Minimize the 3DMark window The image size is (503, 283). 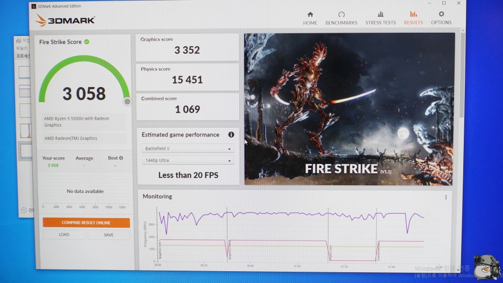(429, 3)
